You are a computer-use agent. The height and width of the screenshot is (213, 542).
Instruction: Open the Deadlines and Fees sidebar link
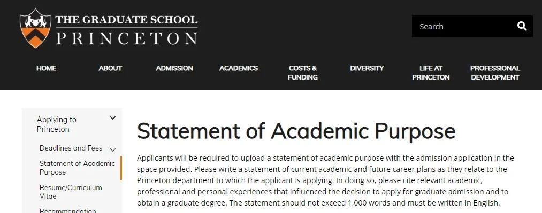[71, 148]
